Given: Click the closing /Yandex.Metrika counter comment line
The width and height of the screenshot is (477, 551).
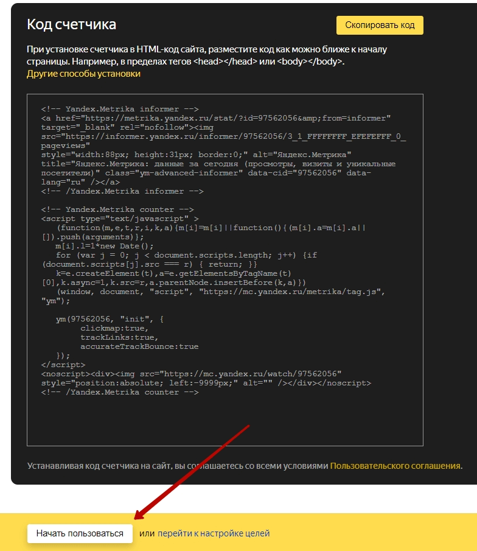Looking at the screenshot, I should click(x=120, y=392).
